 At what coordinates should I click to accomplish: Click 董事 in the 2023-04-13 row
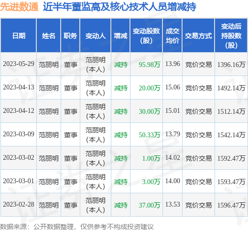coord(71,88)
